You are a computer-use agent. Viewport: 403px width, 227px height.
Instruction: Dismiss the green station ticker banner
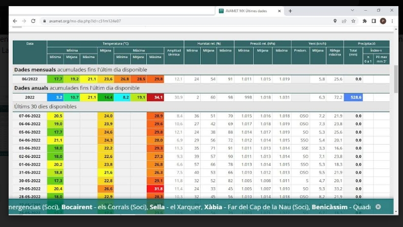[378, 207]
